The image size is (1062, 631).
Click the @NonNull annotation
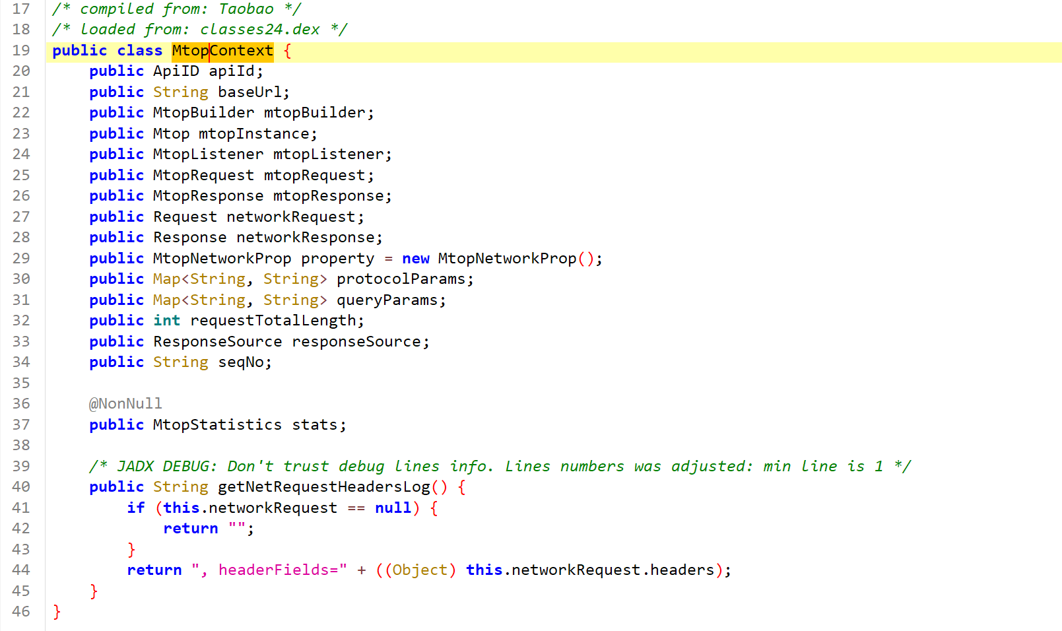click(x=125, y=404)
